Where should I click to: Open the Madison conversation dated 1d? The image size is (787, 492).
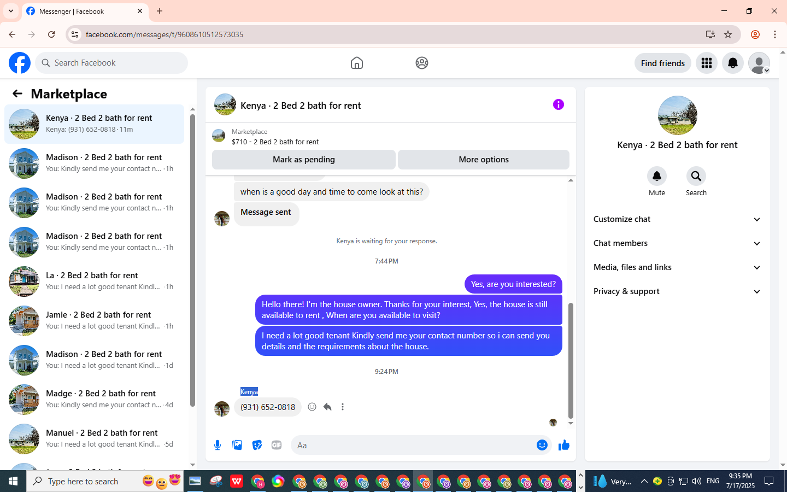[95, 360]
